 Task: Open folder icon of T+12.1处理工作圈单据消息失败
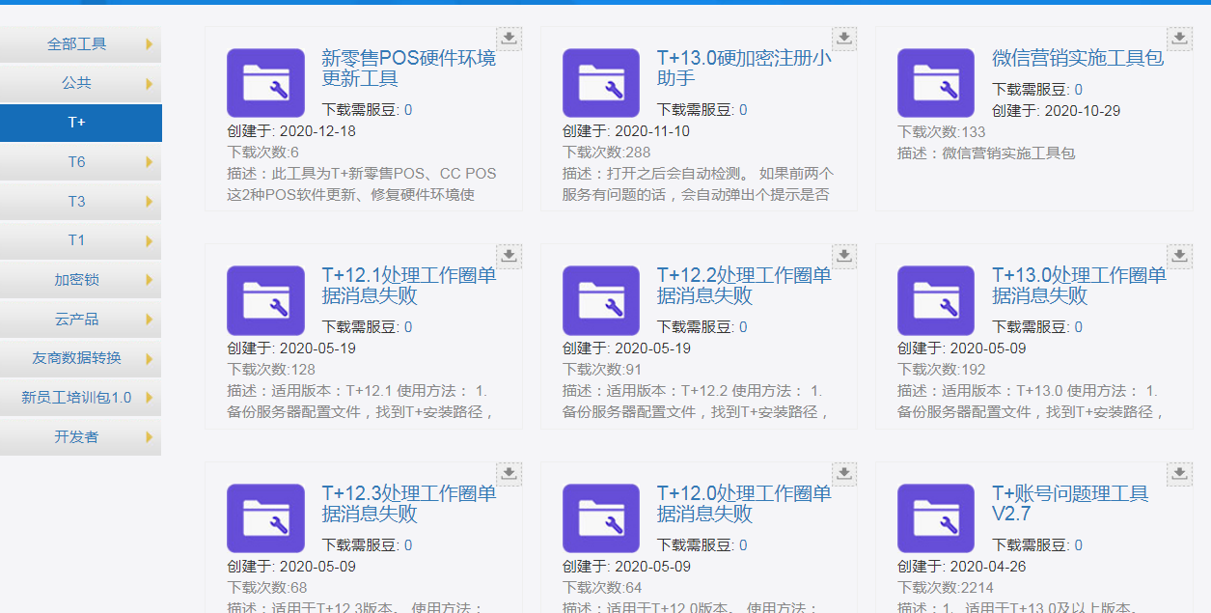265,300
